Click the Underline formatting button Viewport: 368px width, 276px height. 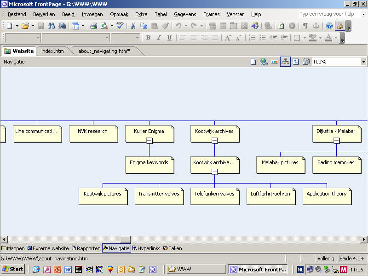169,38
